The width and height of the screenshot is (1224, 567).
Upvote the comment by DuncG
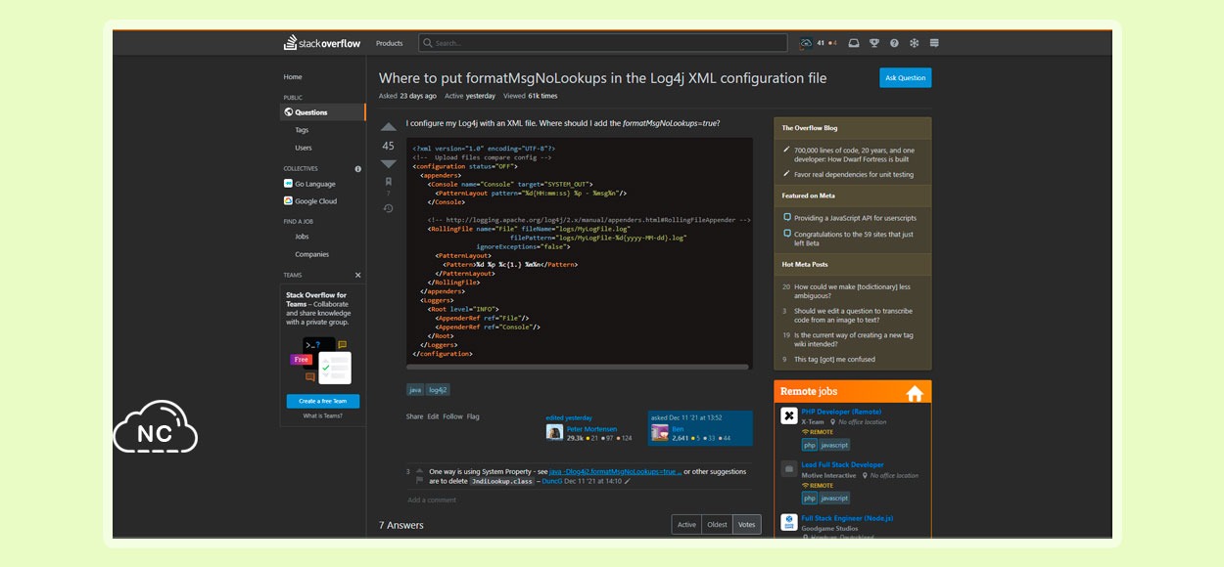click(419, 470)
